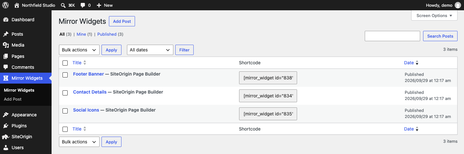The height and width of the screenshot is (154, 464).
Task: Select the Mirror Widgets submenu item
Action: click(x=19, y=90)
